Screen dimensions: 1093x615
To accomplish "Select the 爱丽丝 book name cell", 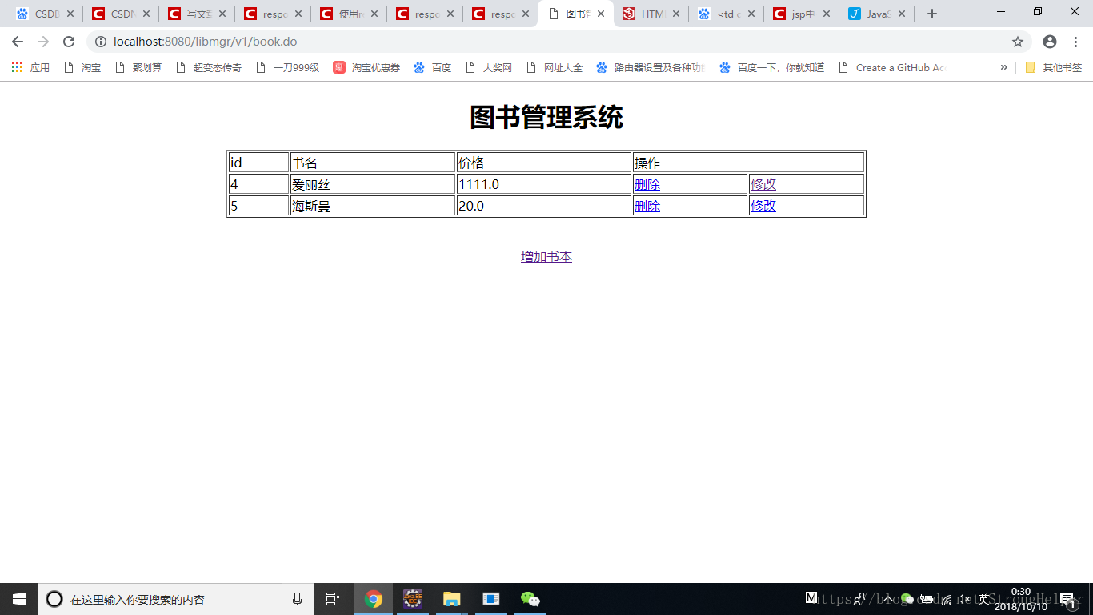I will [x=373, y=184].
